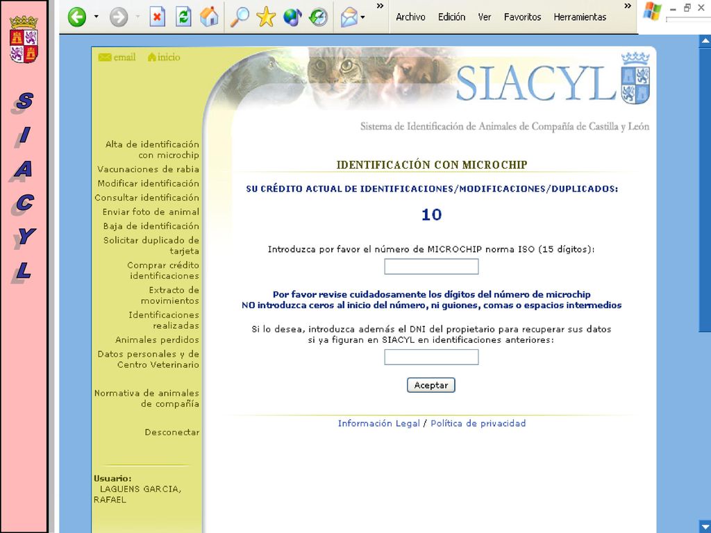Open Alta de identificación con microchip

152,150
